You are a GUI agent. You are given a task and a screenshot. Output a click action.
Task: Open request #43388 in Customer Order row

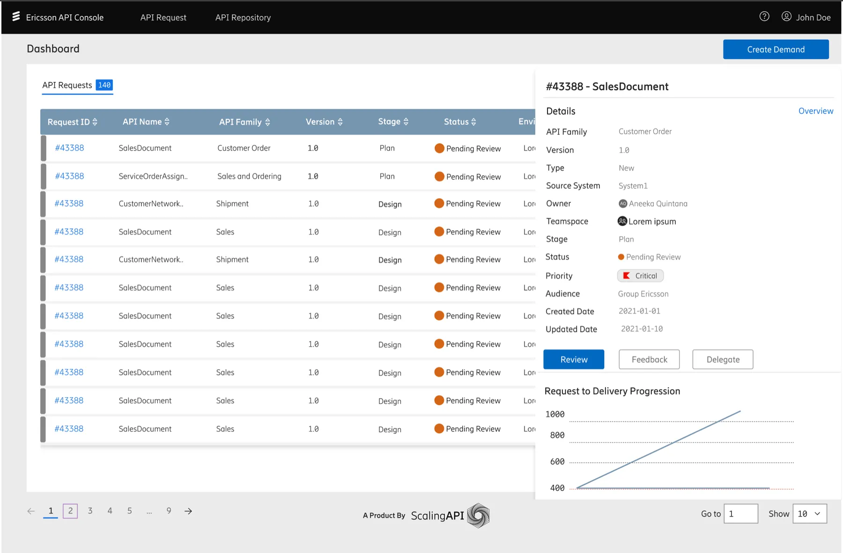coord(69,148)
